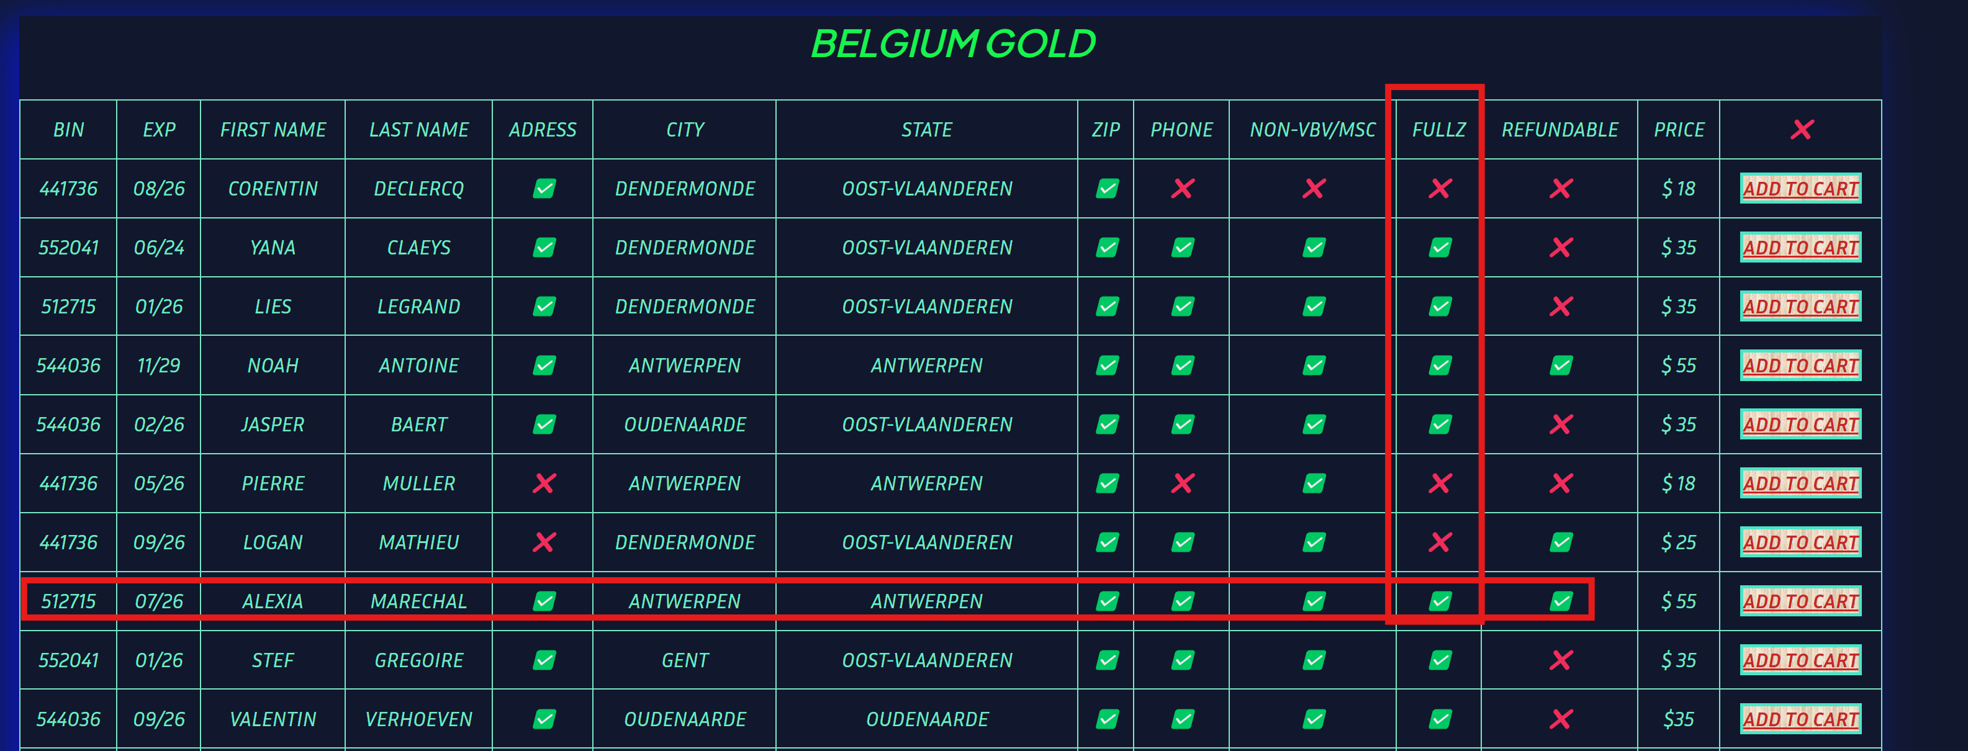Click PHONE checkmark in the 07/26 highlighted row
This screenshot has height=751, width=1968.
[x=1182, y=601]
